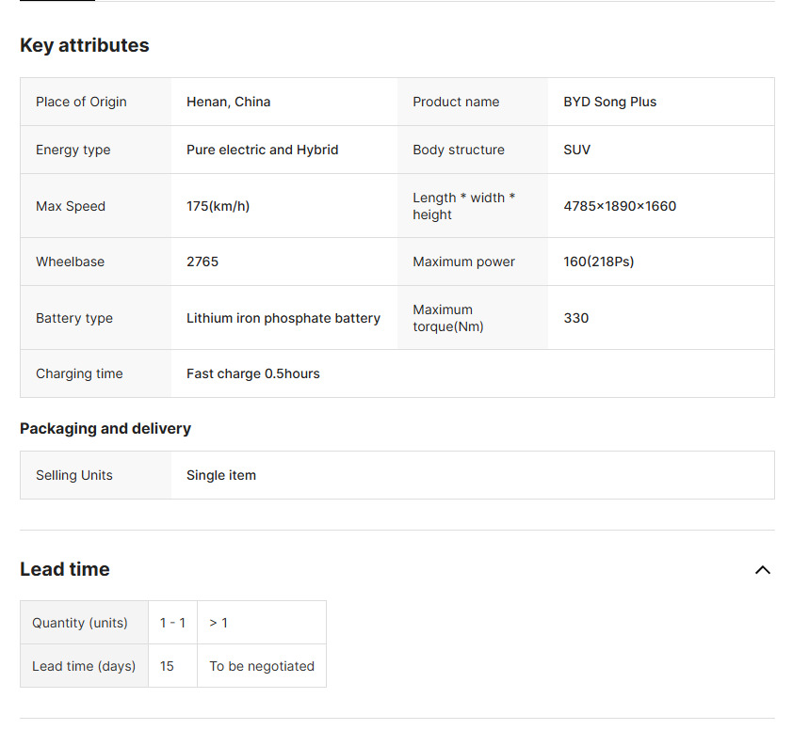Select the '15' days cell

(173, 666)
